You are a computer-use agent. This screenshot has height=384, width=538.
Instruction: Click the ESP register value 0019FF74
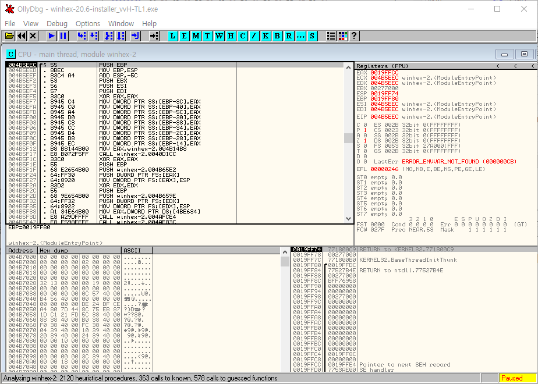(384, 93)
